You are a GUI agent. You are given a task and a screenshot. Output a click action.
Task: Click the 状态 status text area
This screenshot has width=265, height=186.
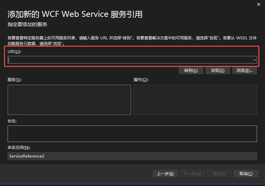pos(132,134)
